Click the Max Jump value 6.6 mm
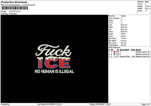 point(124,43)
